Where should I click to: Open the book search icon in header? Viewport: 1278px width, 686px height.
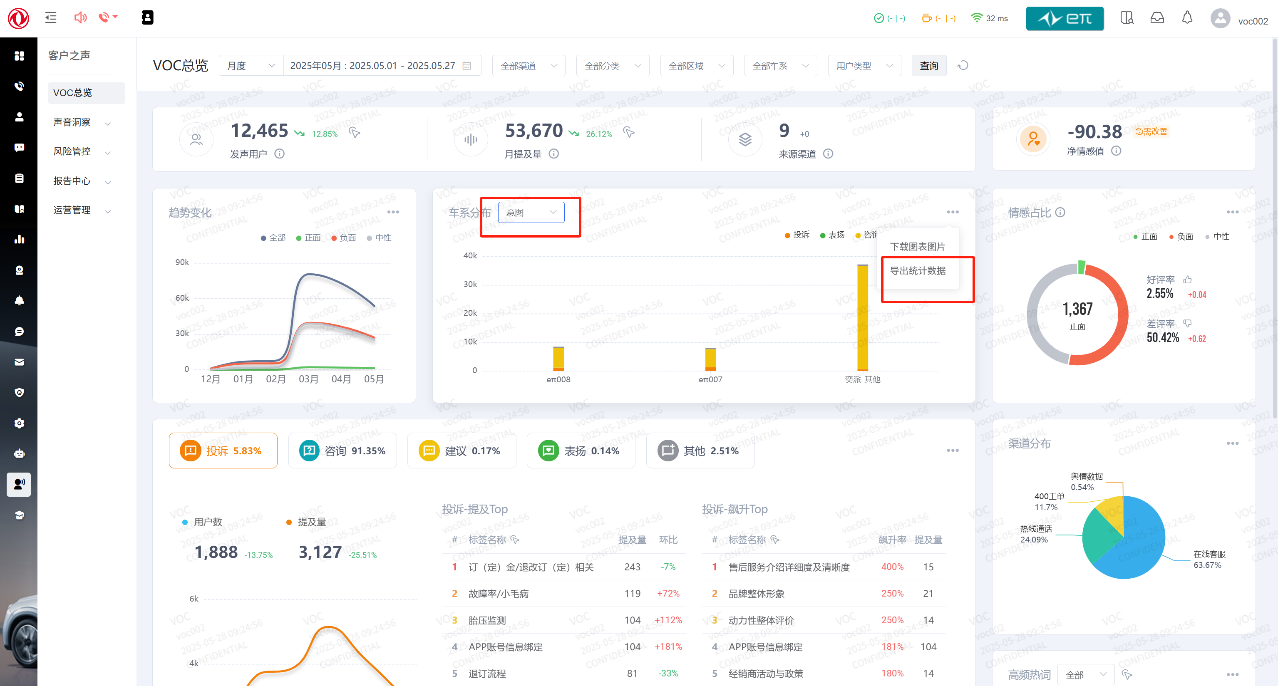click(1127, 18)
